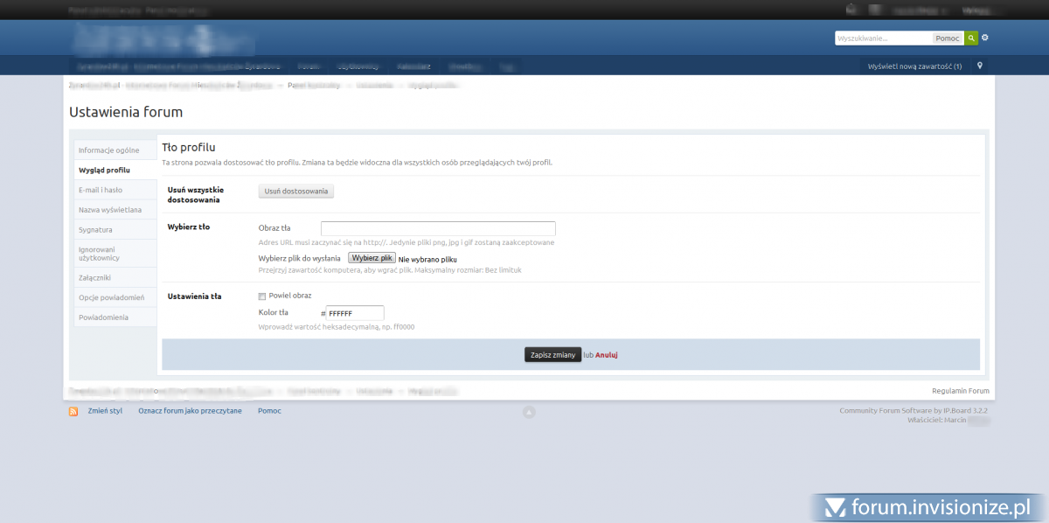Go to Nazwa wyświetlana settings tab
Image resolution: width=1049 pixels, height=523 pixels.
pos(114,210)
